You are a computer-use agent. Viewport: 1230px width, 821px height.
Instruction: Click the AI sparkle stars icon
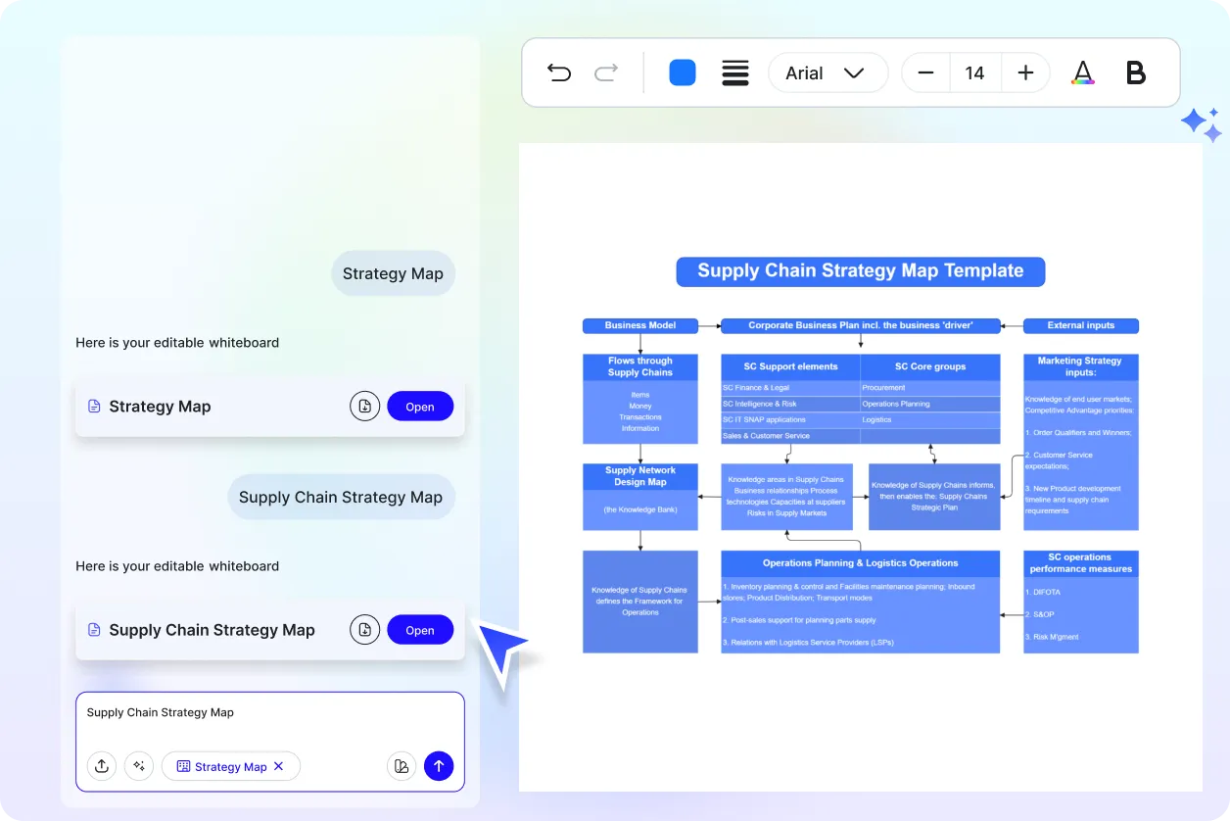(x=1202, y=124)
